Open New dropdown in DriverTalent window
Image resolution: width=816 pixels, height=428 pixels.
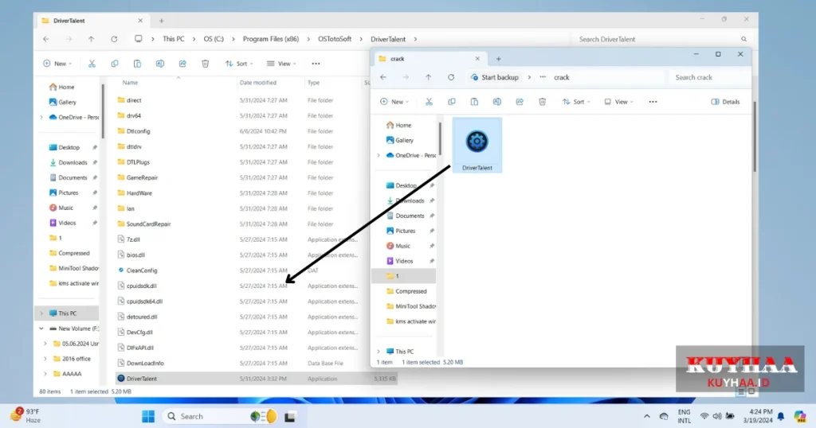[x=57, y=64]
